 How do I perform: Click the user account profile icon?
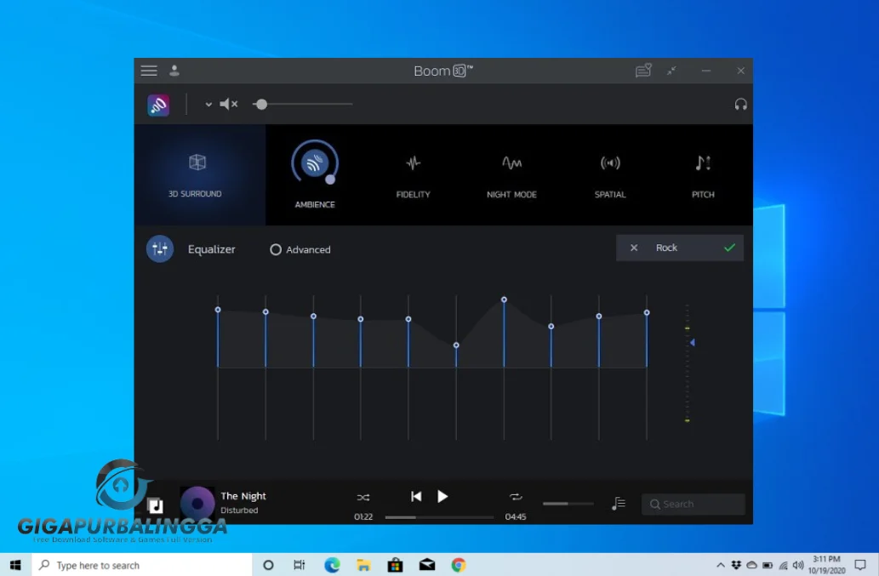click(x=174, y=71)
